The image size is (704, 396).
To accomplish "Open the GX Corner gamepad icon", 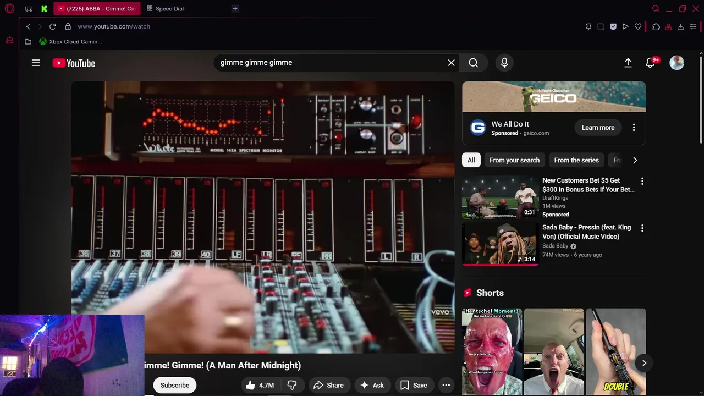I will point(29,9).
